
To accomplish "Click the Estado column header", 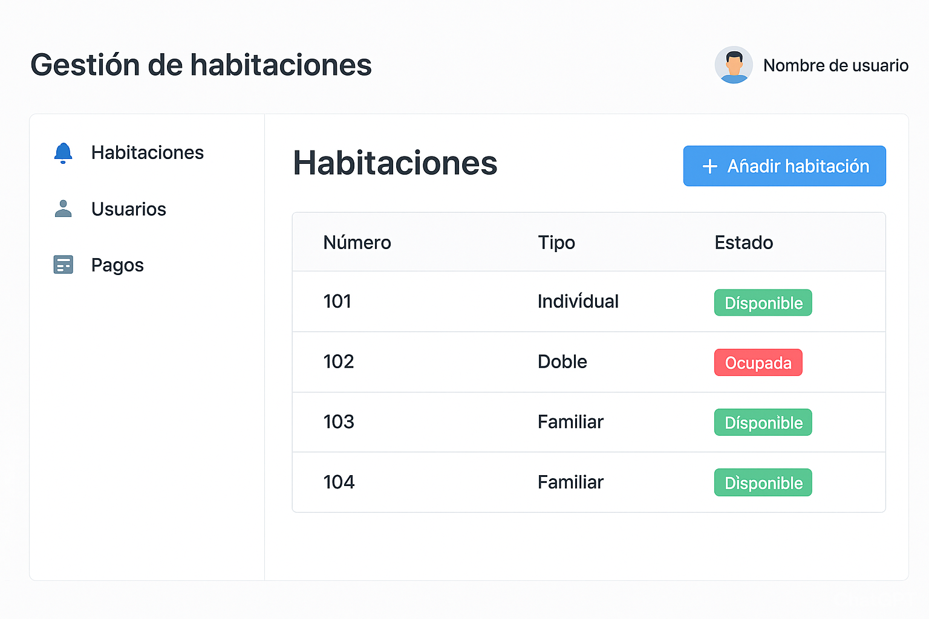I will 743,242.
